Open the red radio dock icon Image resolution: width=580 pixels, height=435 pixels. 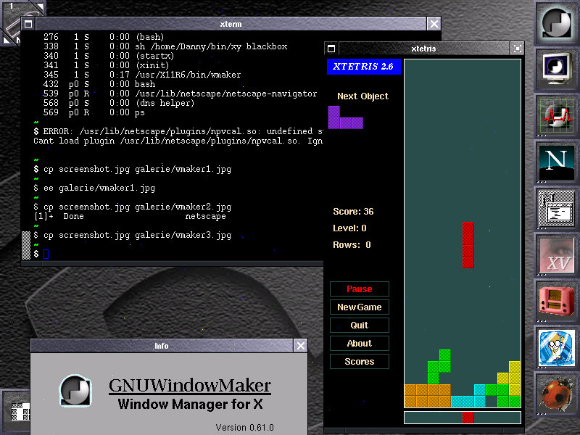556,300
